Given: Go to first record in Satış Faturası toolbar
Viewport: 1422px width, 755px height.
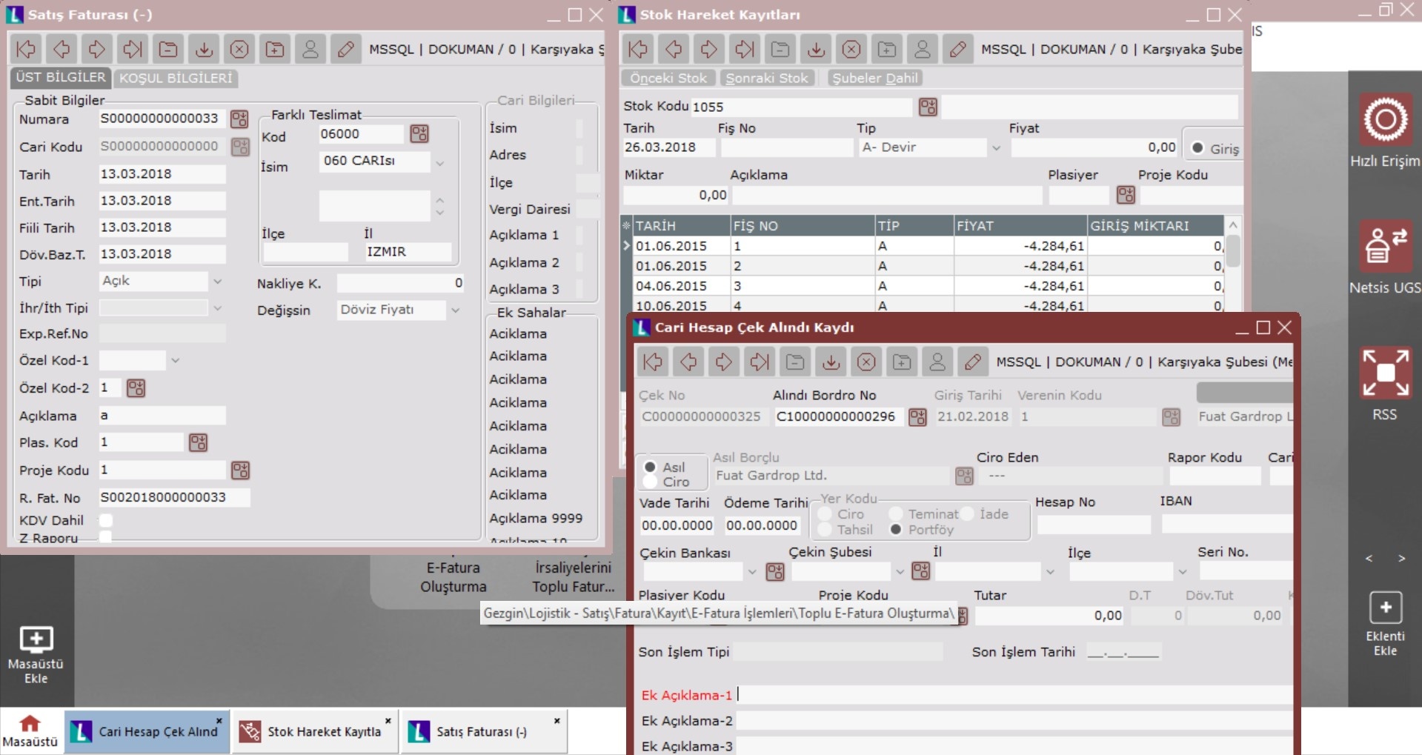Looking at the screenshot, I should [26, 50].
